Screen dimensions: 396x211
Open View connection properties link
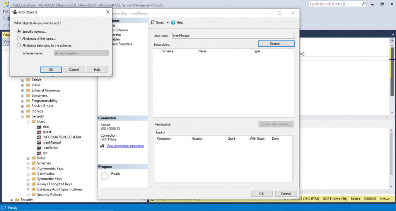tap(125, 146)
